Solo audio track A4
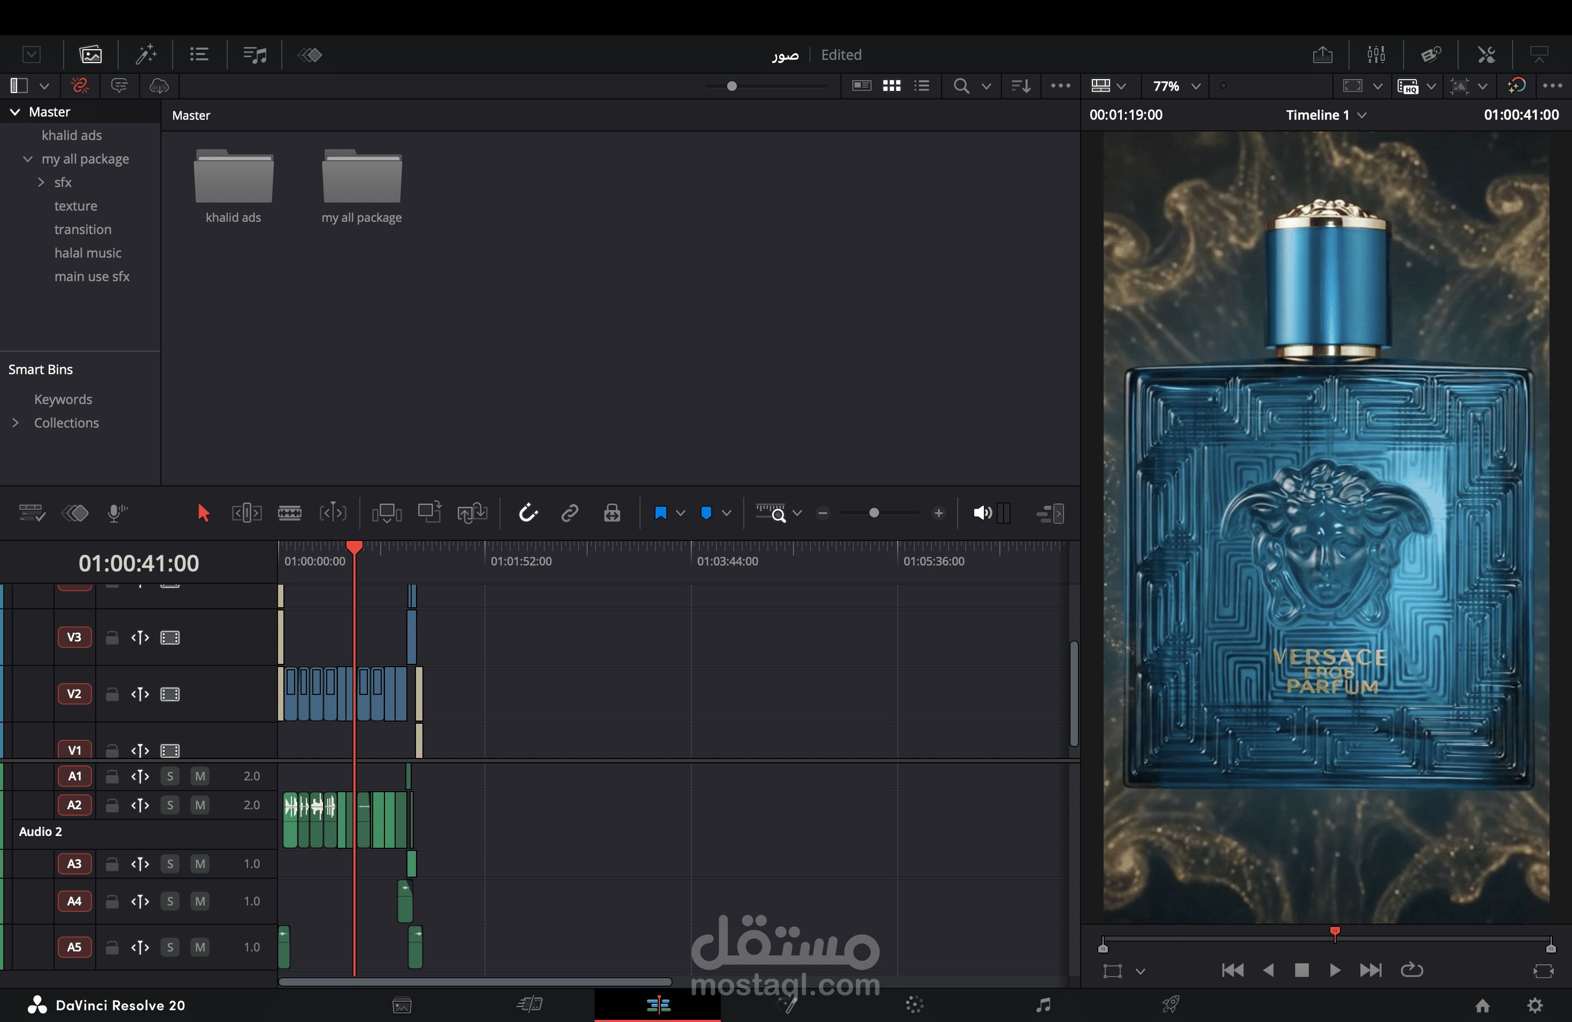 (x=171, y=901)
